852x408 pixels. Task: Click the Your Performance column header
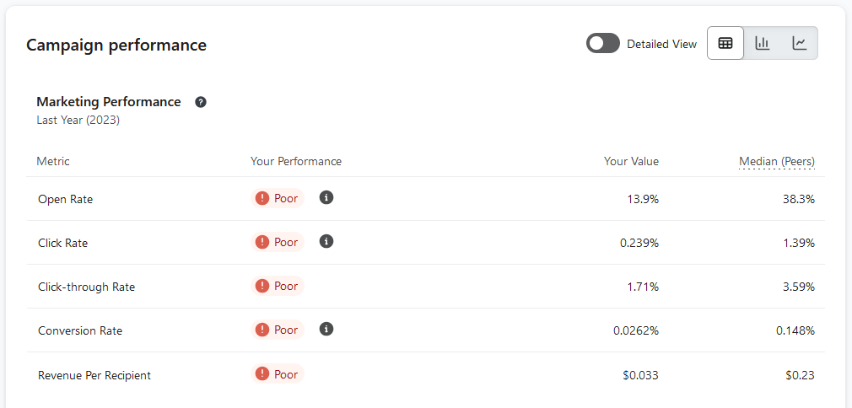pyautogui.click(x=296, y=161)
